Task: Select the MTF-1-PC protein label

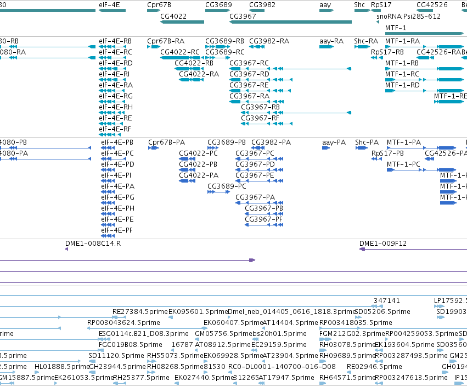Action: coord(403,164)
